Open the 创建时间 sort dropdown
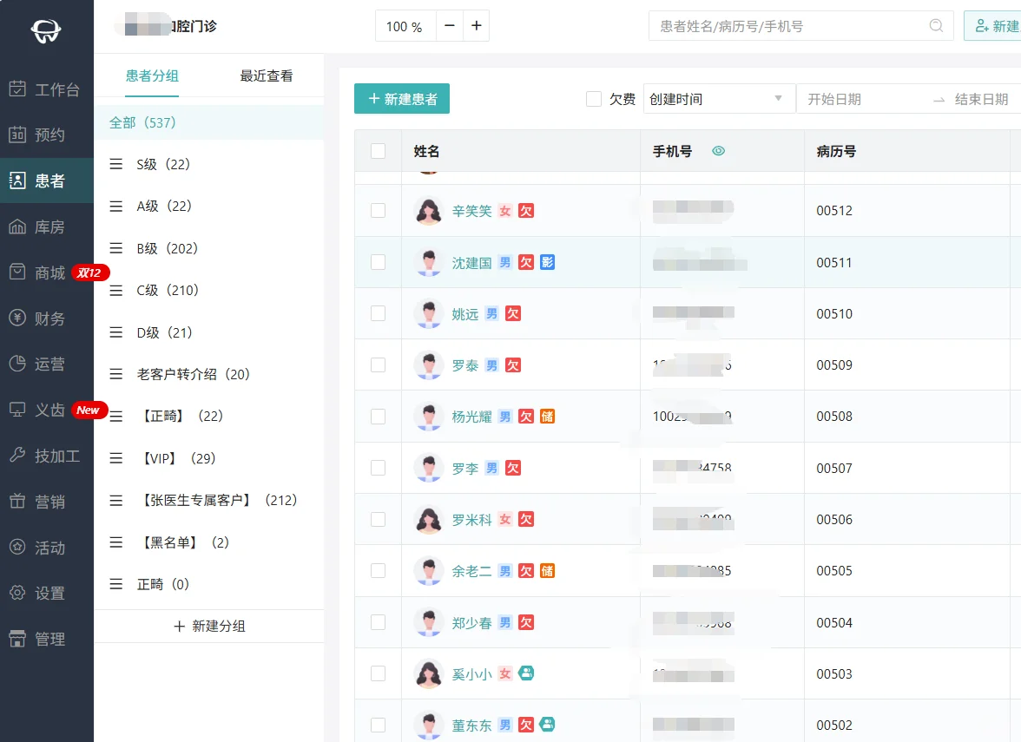The height and width of the screenshot is (742, 1021). point(719,99)
